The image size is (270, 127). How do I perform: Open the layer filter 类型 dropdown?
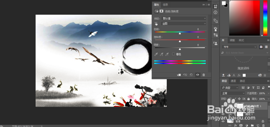(230, 88)
